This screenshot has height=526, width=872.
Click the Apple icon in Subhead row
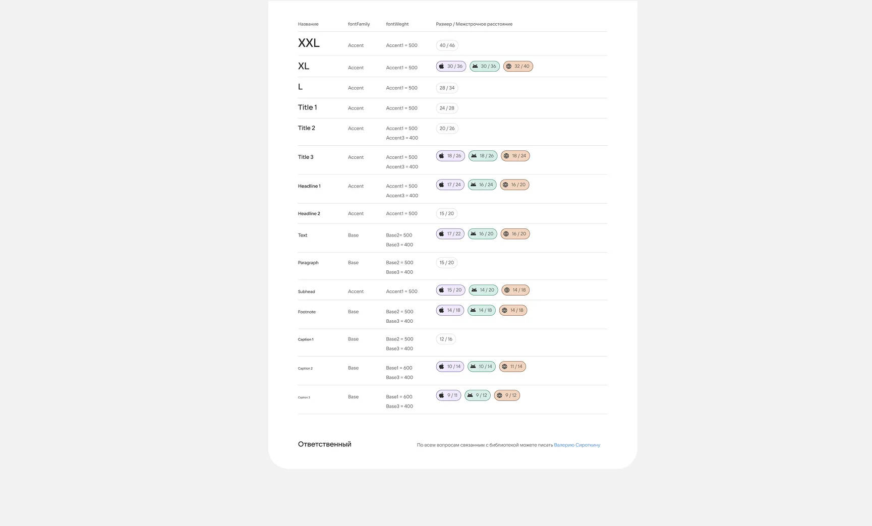click(x=441, y=290)
